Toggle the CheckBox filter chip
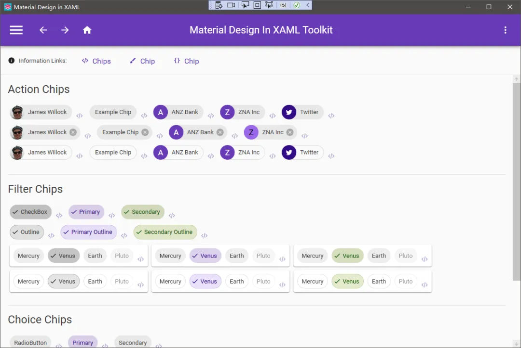The image size is (521, 348). (30, 212)
